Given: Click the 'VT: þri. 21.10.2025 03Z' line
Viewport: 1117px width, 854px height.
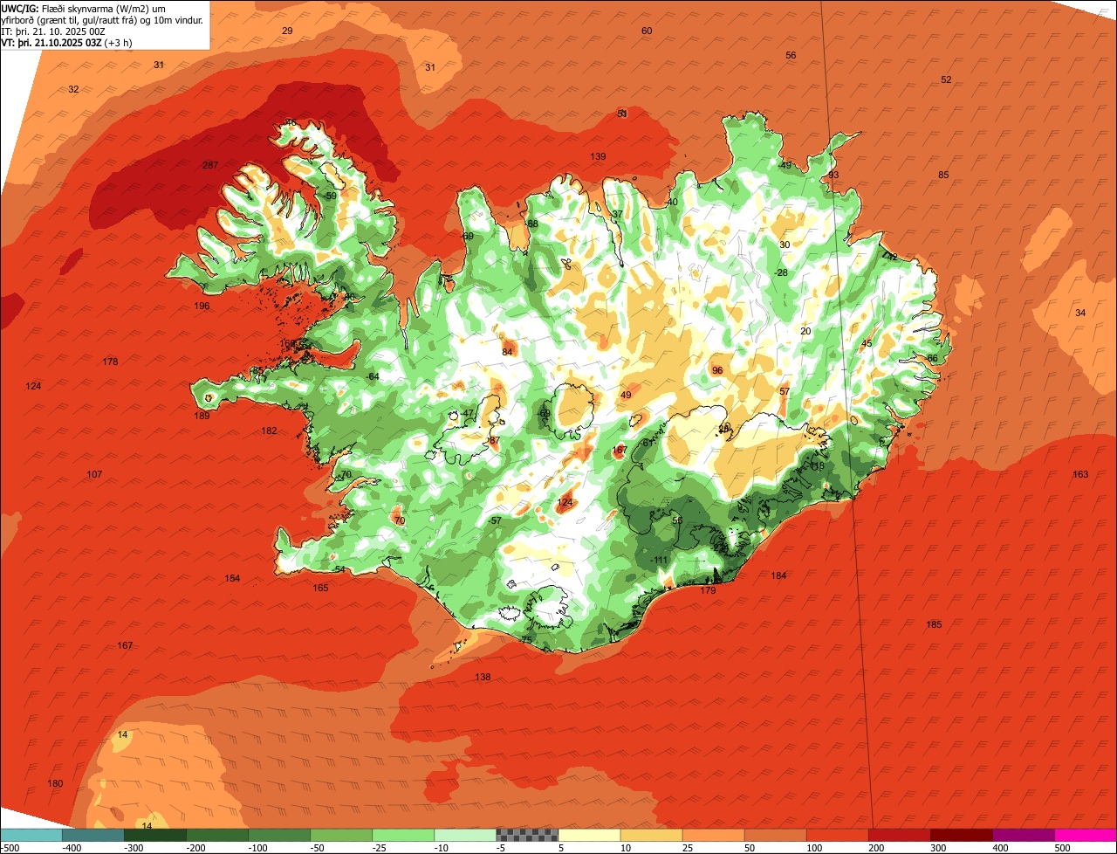Looking at the screenshot, I should (67, 43).
